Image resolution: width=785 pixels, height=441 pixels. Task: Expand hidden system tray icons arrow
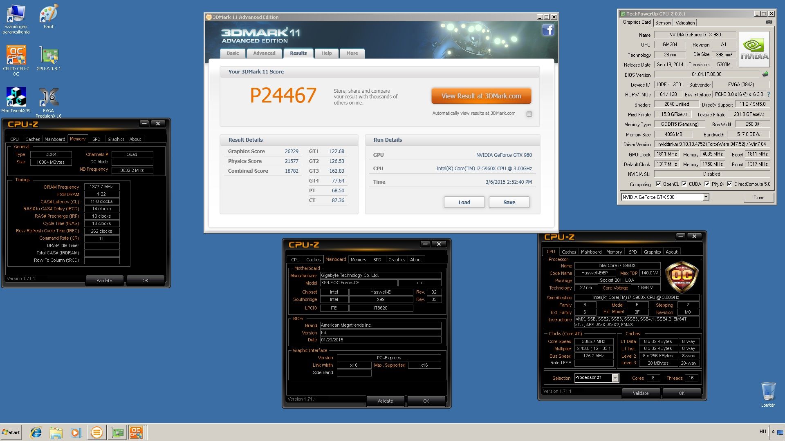click(x=773, y=432)
